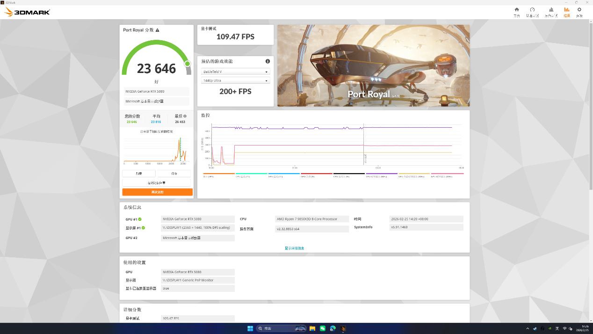Select the orange Results tab
The height and width of the screenshot is (334, 593).
click(x=567, y=12)
